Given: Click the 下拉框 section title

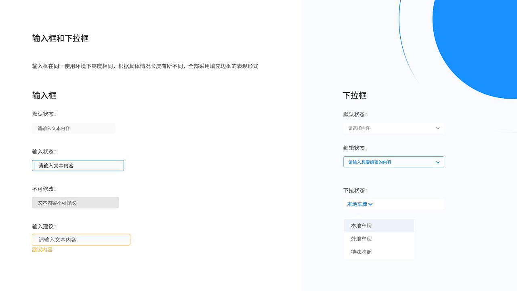Looking at the screenshot, I should tap(355, 95).
